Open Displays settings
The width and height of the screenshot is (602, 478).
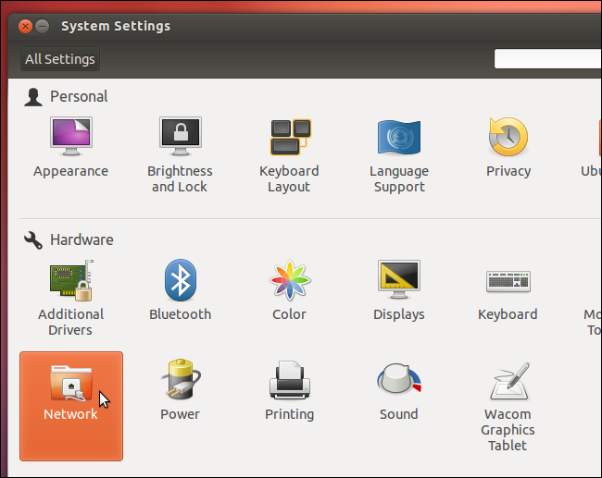pyautogui.click(x=399, y=291)
